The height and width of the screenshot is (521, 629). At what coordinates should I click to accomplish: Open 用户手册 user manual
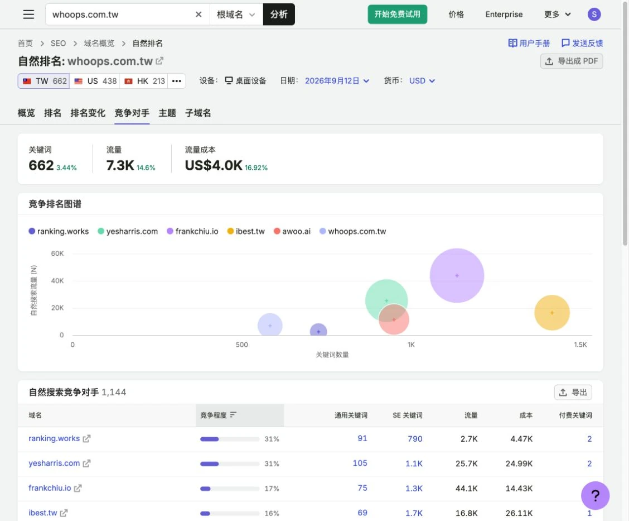tap(529, 43)
